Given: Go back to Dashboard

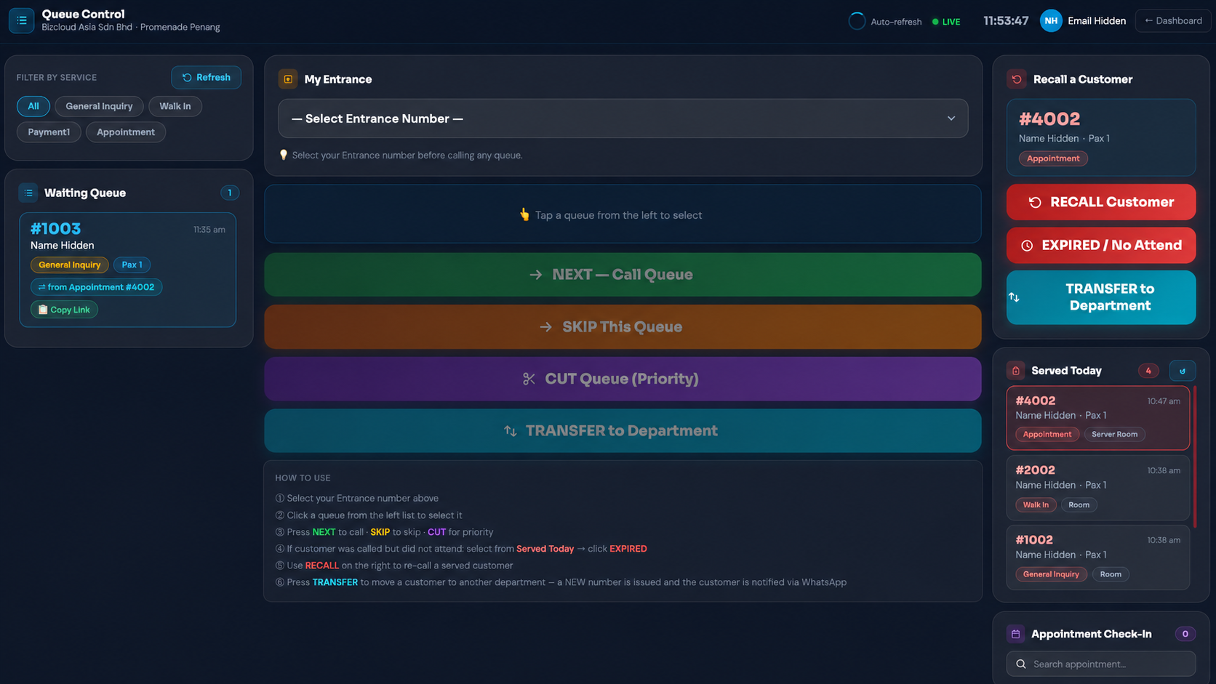Looking at the screenshot, I should (1173, 21).
